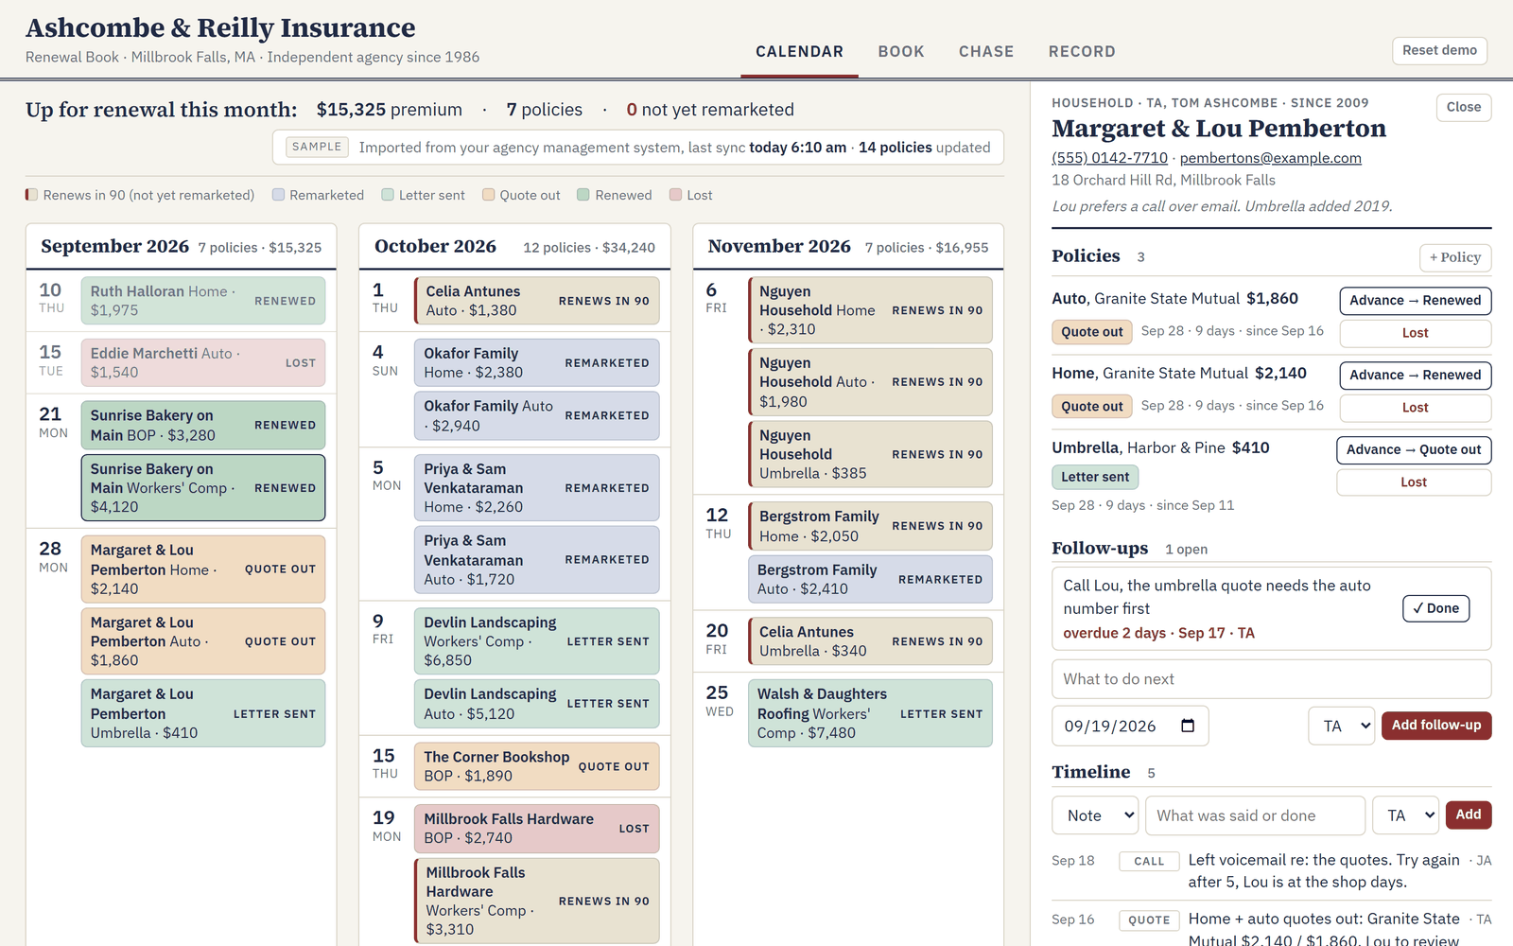Click the Quote out legend swatch
1513x946 pixels.
pos(489,195)
